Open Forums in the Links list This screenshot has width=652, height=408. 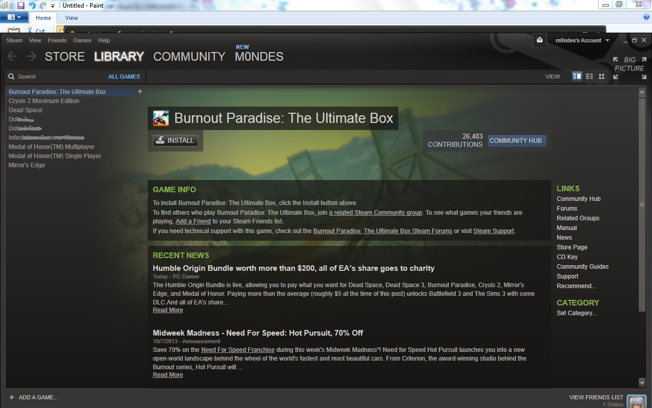pos(567,209)
